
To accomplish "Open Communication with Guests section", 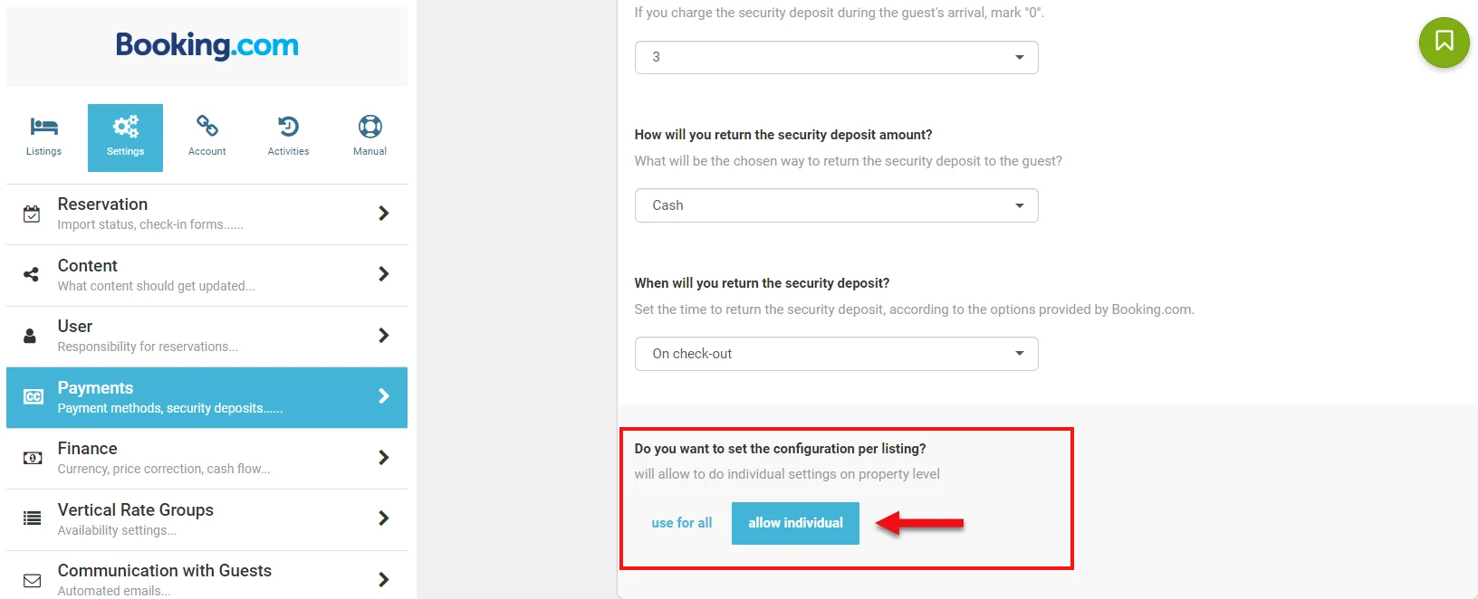I will (x=206, y=579).
